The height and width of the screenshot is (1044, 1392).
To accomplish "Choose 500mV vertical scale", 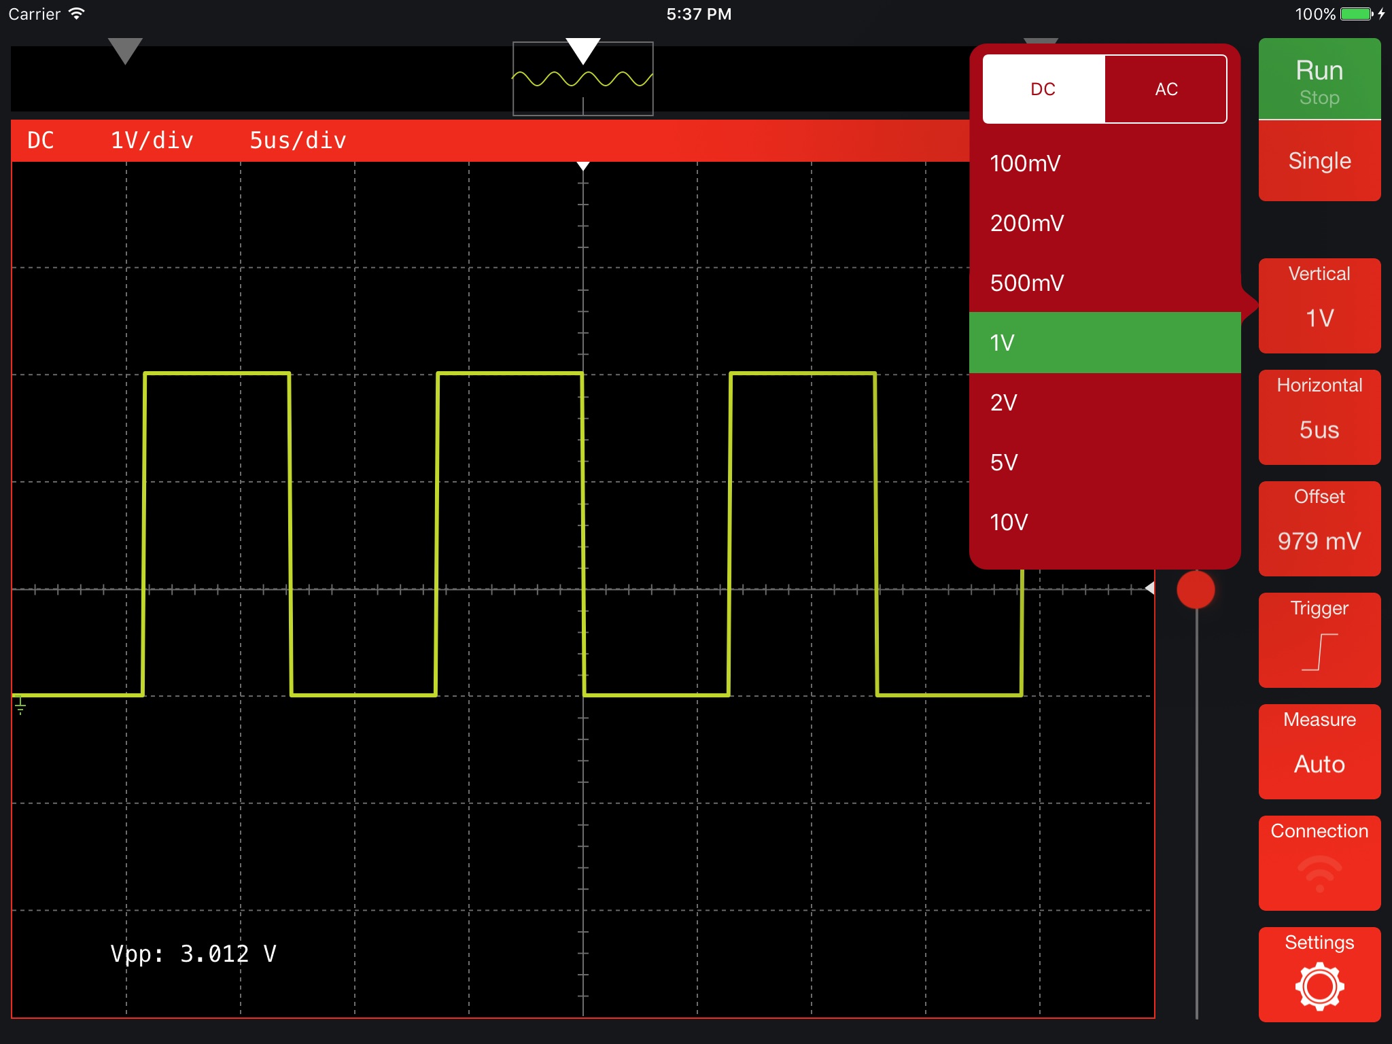I will [x=1105, y=283].
